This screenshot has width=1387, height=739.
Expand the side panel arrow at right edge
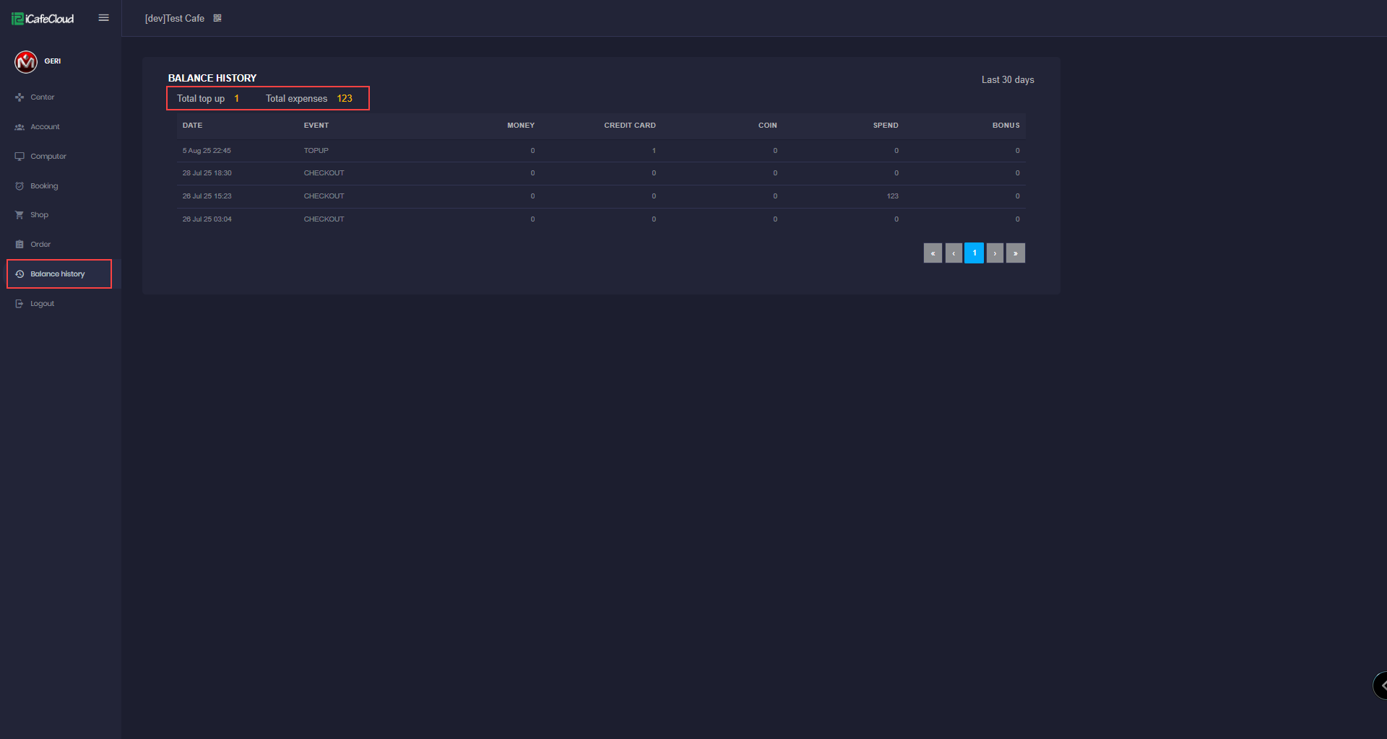[1381, 686]
